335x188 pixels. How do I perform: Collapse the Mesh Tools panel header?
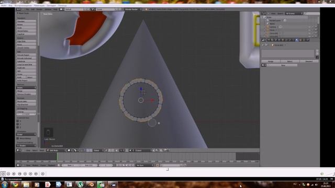(x=24, y=13)
